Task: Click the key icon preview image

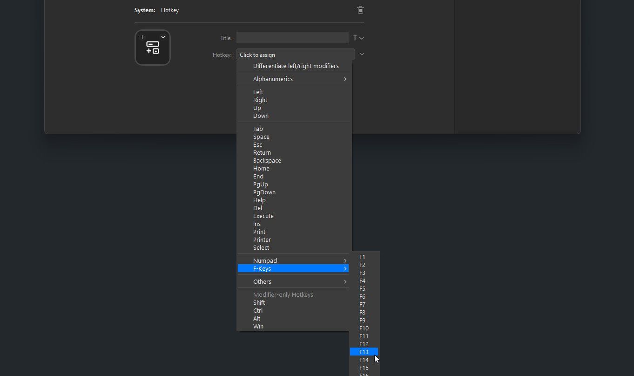Action: (x=153, y=48)
